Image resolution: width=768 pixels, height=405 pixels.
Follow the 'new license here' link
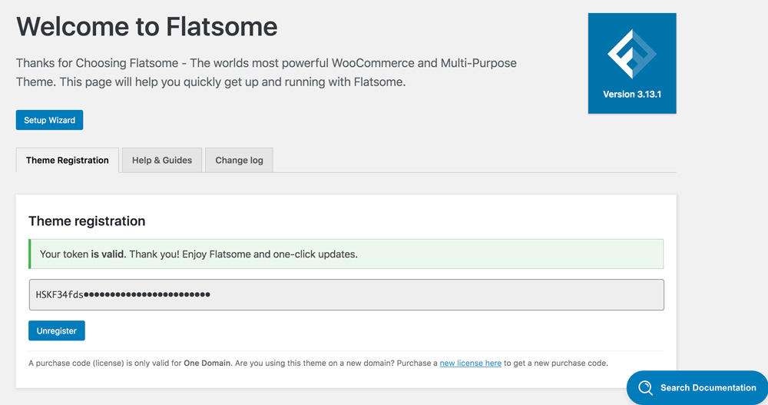[x=470, y=364]
